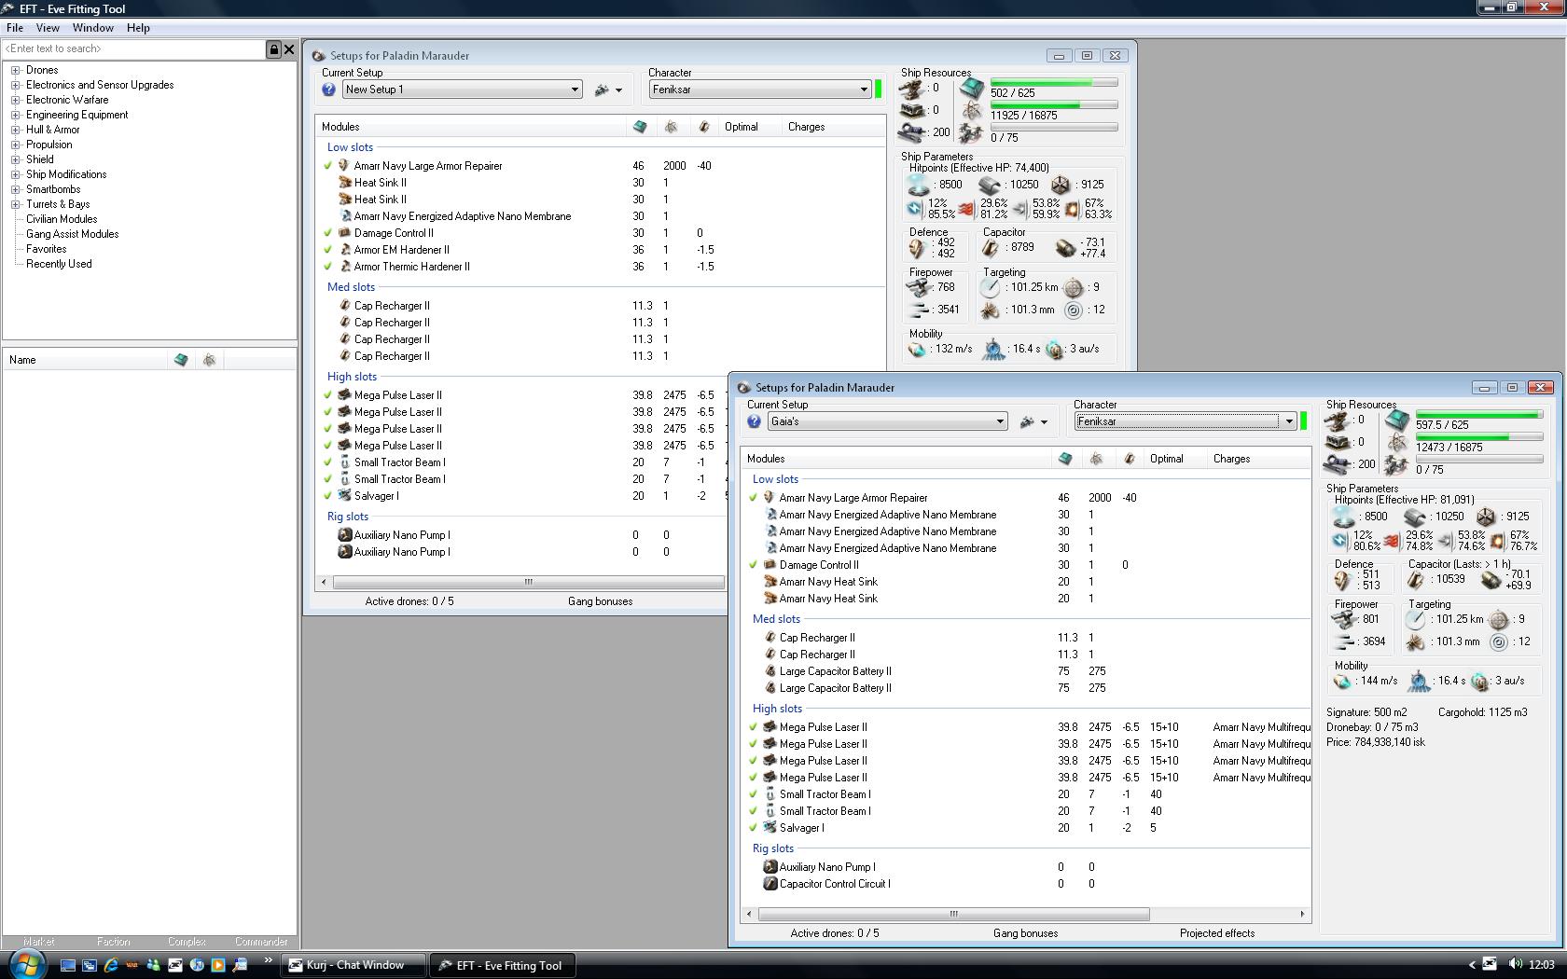Viewport: 1567px width, 979px height.
Task: Open the View menu
Action: coord(48,28)
